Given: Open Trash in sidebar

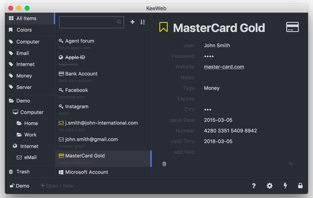Looking at the screenshot, I should pyautogui.click(x=30, y=171).
